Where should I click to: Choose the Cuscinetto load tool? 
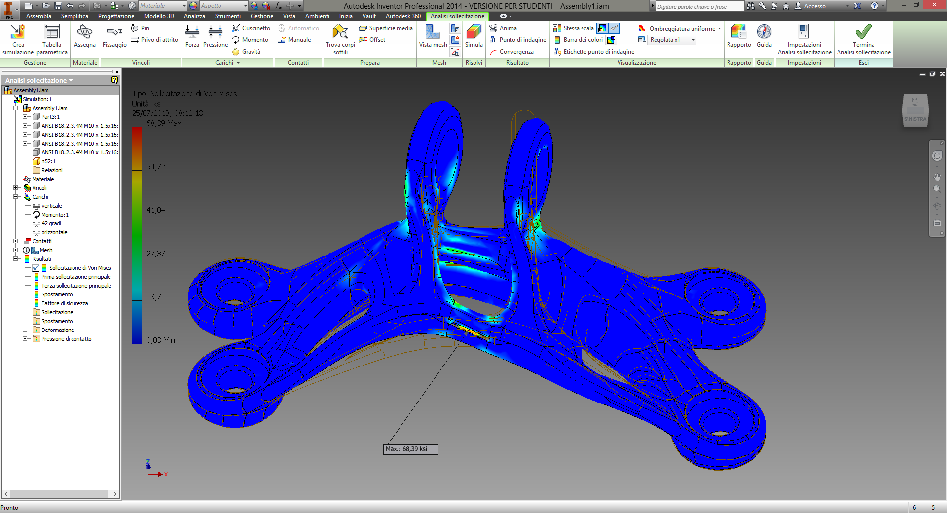point(251,28)
